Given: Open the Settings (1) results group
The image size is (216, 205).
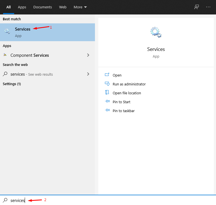Looking at the screenshot, I should pos(12,84).
